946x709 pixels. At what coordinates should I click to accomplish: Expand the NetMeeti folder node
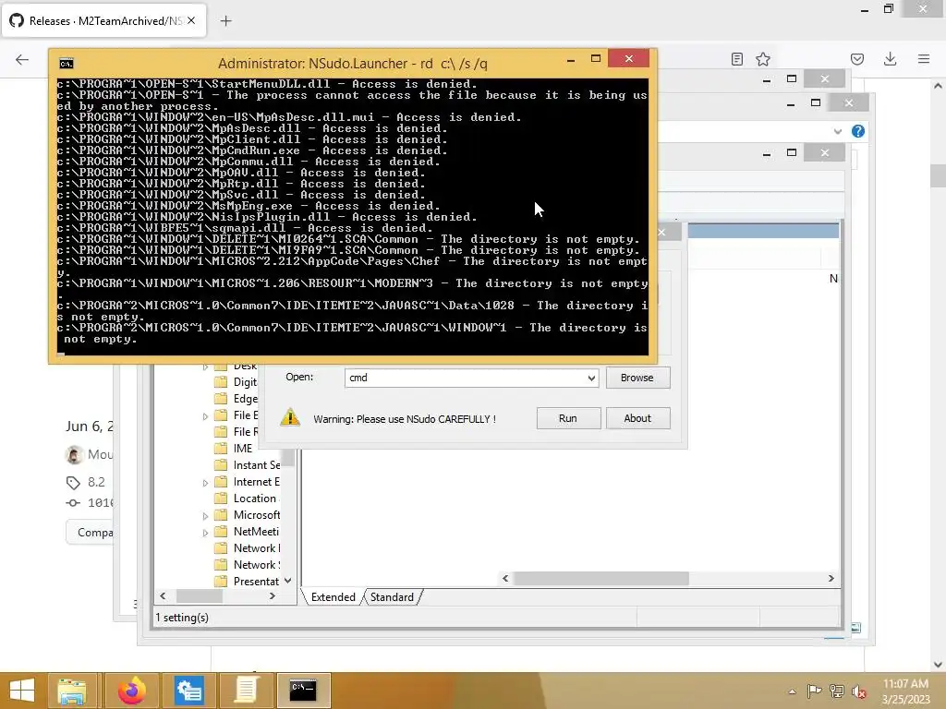(205, 533)
